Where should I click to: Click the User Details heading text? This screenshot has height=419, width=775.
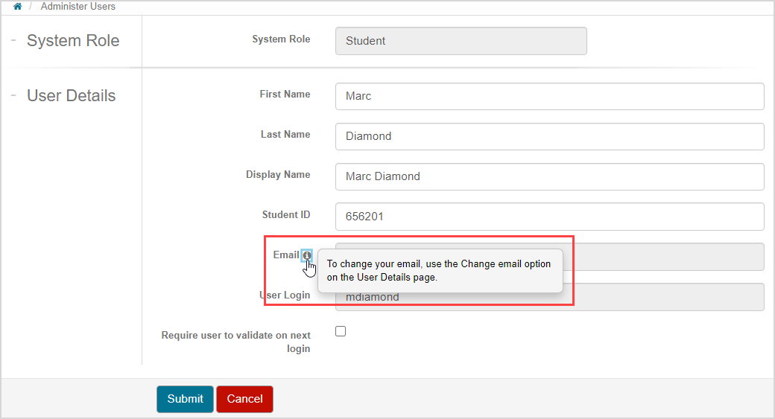tap(72, 96)
